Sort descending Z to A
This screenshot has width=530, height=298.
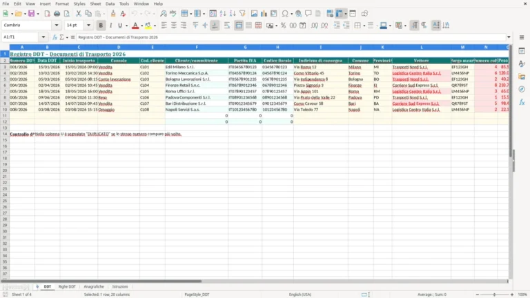233,14
